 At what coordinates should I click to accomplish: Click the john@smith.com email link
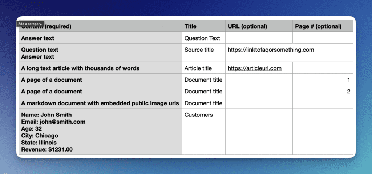[62, 122]
